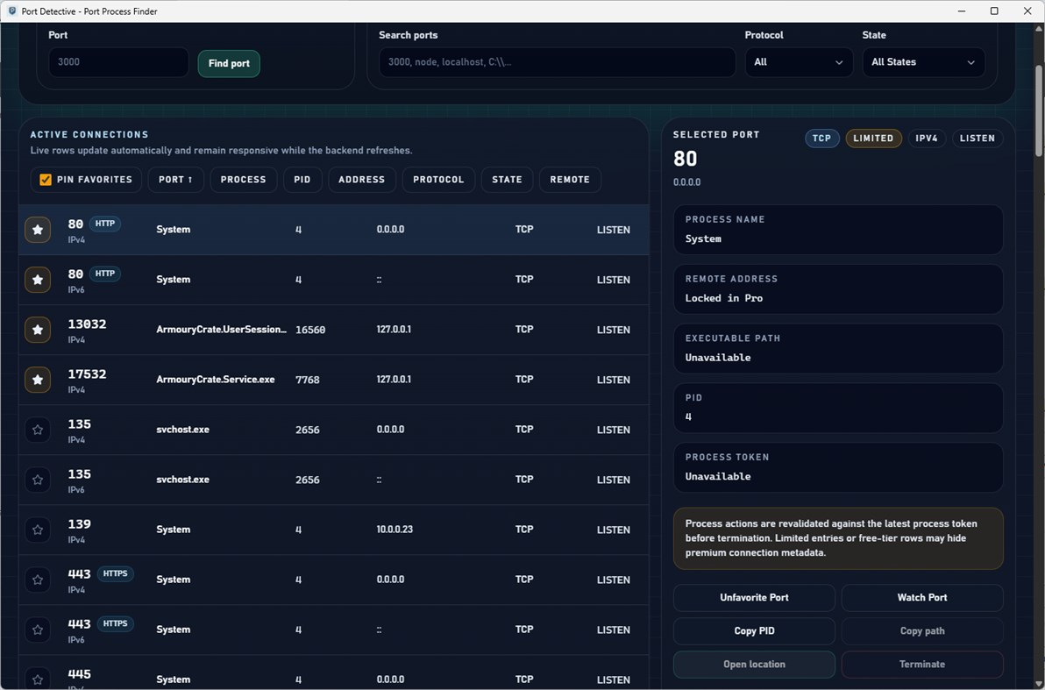This screenshot has width=1045, height=690.
Task: Star port 443 IPv4 as favorite
Action: [38, 580]
